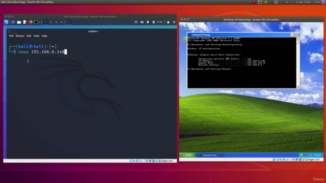Screen dimensions: 326x183
Task: Click the lock screen icon in Kali panel
Action: [168, 22]
